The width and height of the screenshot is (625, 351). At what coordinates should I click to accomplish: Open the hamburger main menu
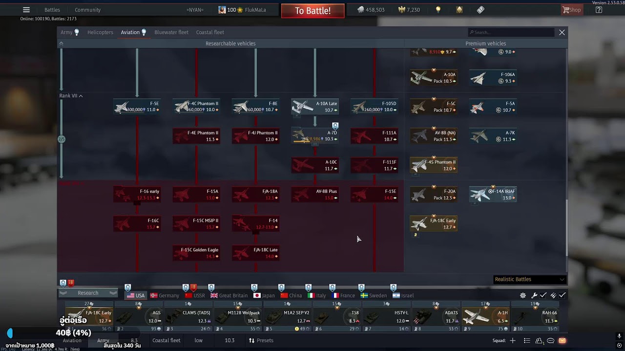[26, 10]
